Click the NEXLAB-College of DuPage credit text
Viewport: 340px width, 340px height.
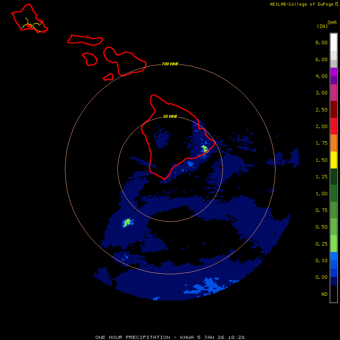click(301, 4)
